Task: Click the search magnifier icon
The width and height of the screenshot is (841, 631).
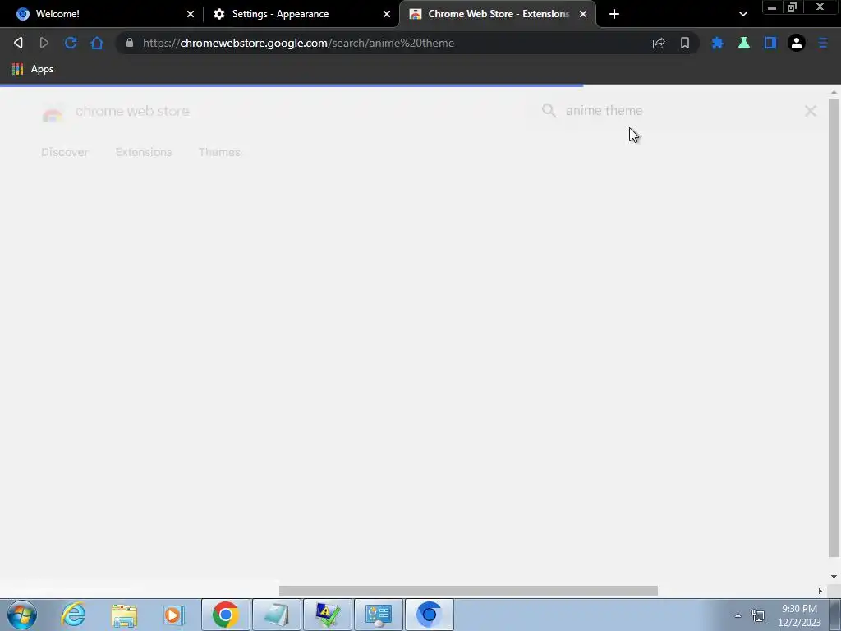Action: pos(549,111)
